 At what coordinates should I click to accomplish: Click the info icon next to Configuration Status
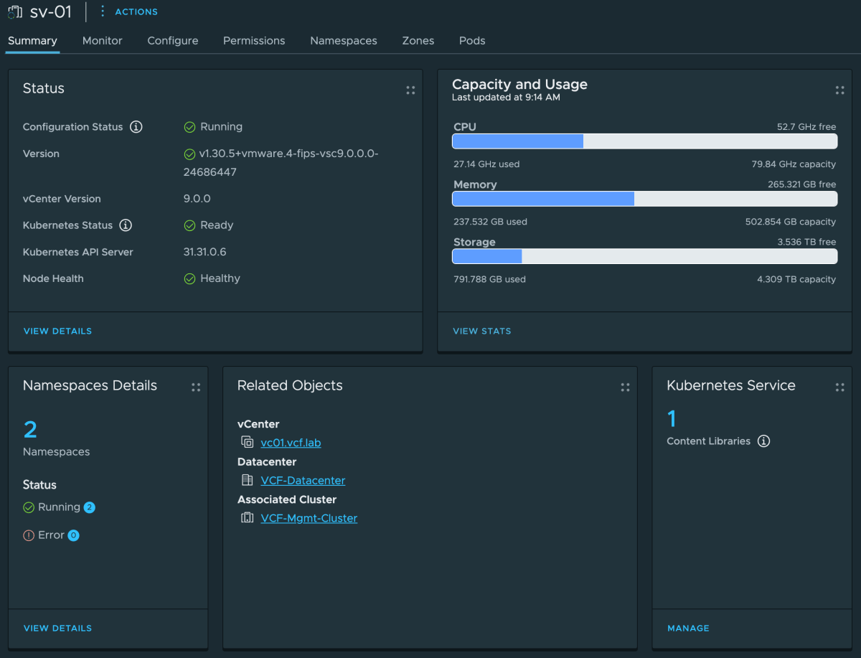click(x=136, y=127)
